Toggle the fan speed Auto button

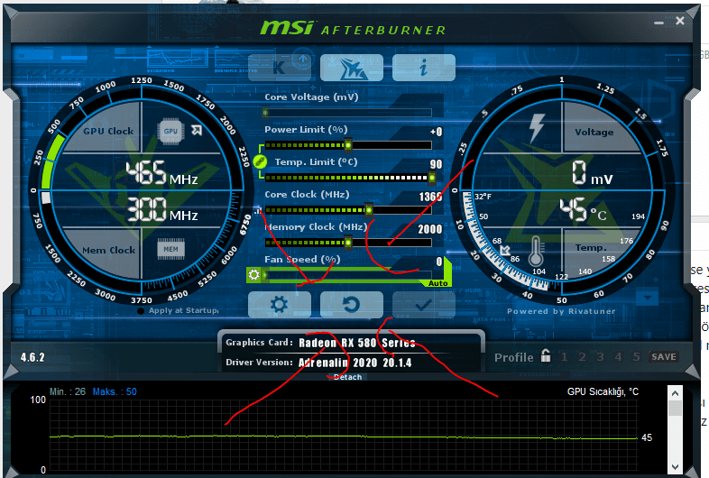click(437, 283)
